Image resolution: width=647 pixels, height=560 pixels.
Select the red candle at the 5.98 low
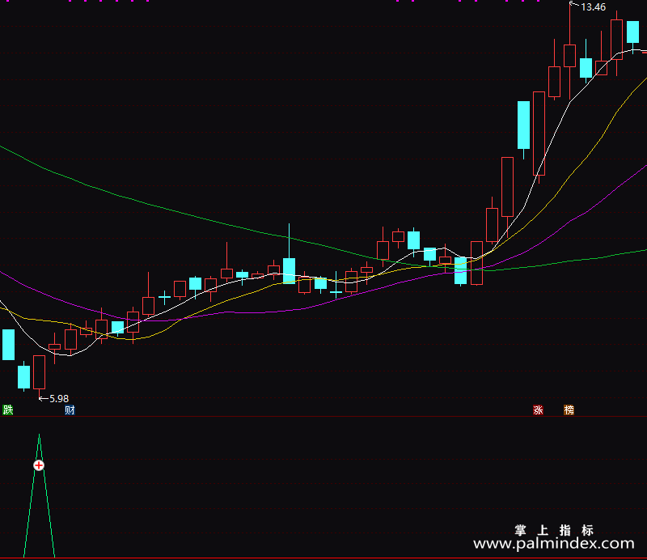pyautogui.click(x=39, y=372)
